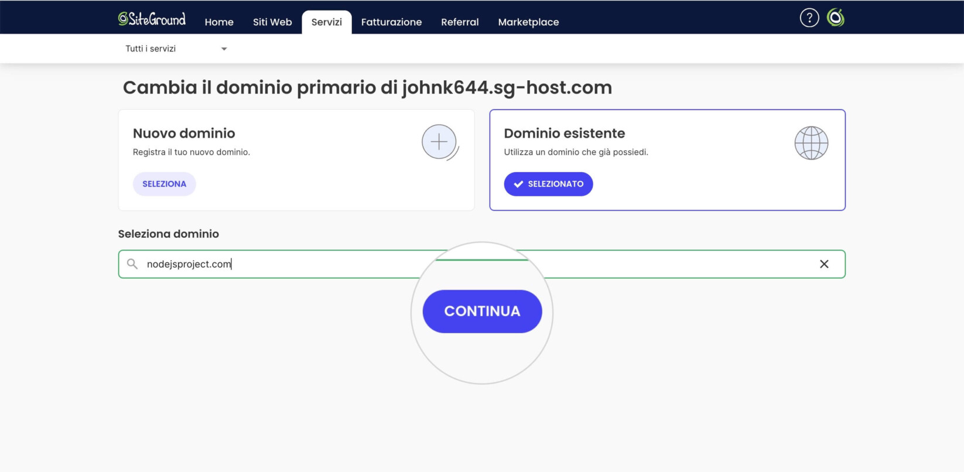Expand the Tutti i servizi dropdown
Viewport: 964px width, 472px height.
[176, 49]
